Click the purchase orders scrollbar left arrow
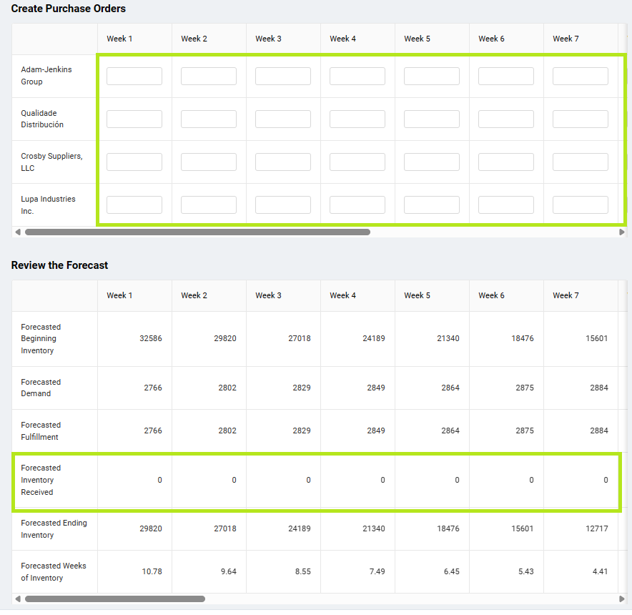This screenshot has width=632, height=615. [17, 232]
